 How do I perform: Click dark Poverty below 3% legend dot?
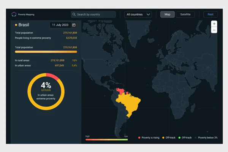pos(196,138)
